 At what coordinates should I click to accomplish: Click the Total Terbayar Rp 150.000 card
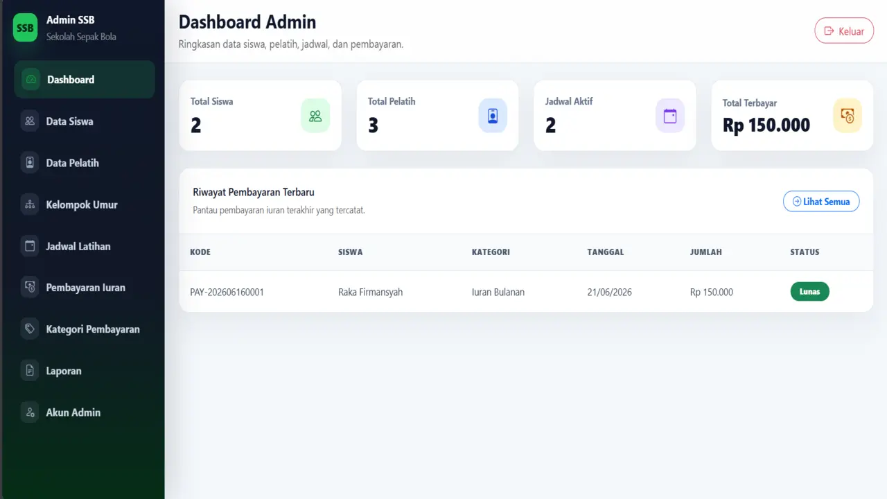792,116
